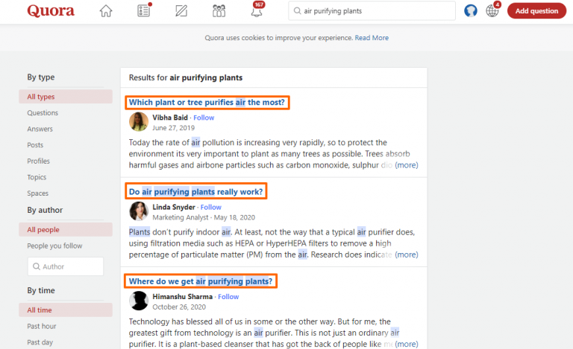Follow Himanshu Sharma

click(x=228, y=297)
